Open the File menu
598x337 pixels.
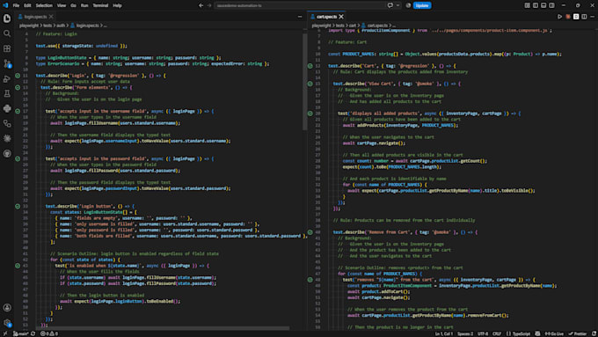16,5
